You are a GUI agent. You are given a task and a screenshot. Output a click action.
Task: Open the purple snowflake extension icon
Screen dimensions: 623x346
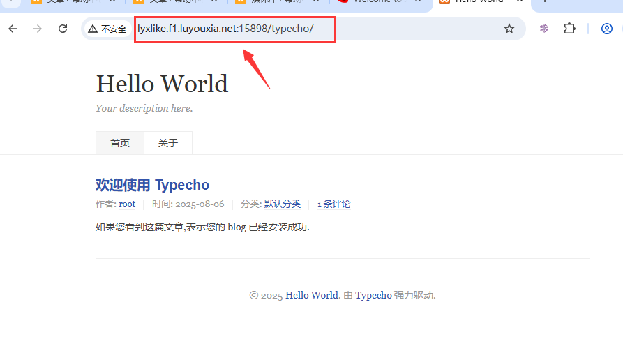[544, 28]
